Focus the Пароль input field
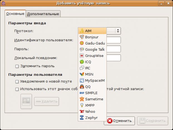 tap(113, 49)
